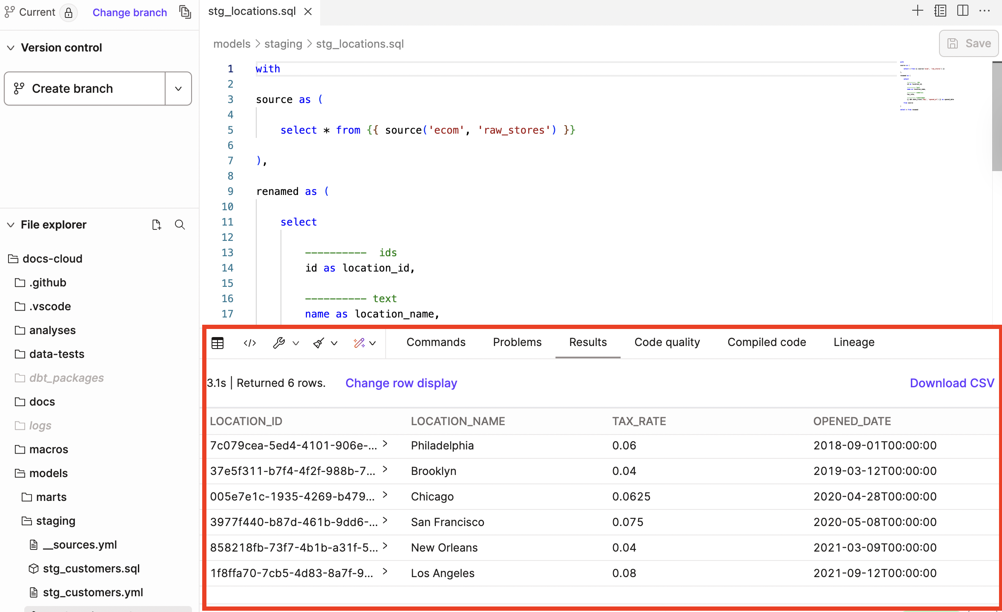The height and width of the screenshot is (612, 1002).
Task: Open the table preview results icon
Action: [x=217, y=343]
